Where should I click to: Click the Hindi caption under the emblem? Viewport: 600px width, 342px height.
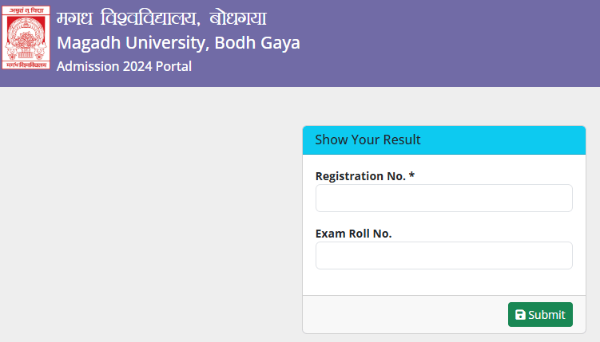click(x=26, y=65)
